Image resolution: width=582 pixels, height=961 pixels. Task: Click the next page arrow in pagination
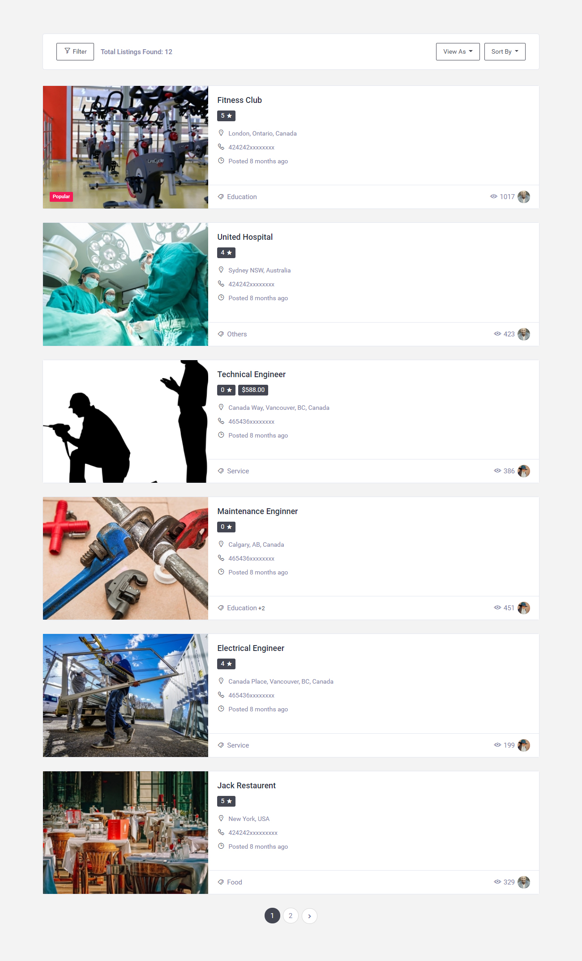point(309,916)
